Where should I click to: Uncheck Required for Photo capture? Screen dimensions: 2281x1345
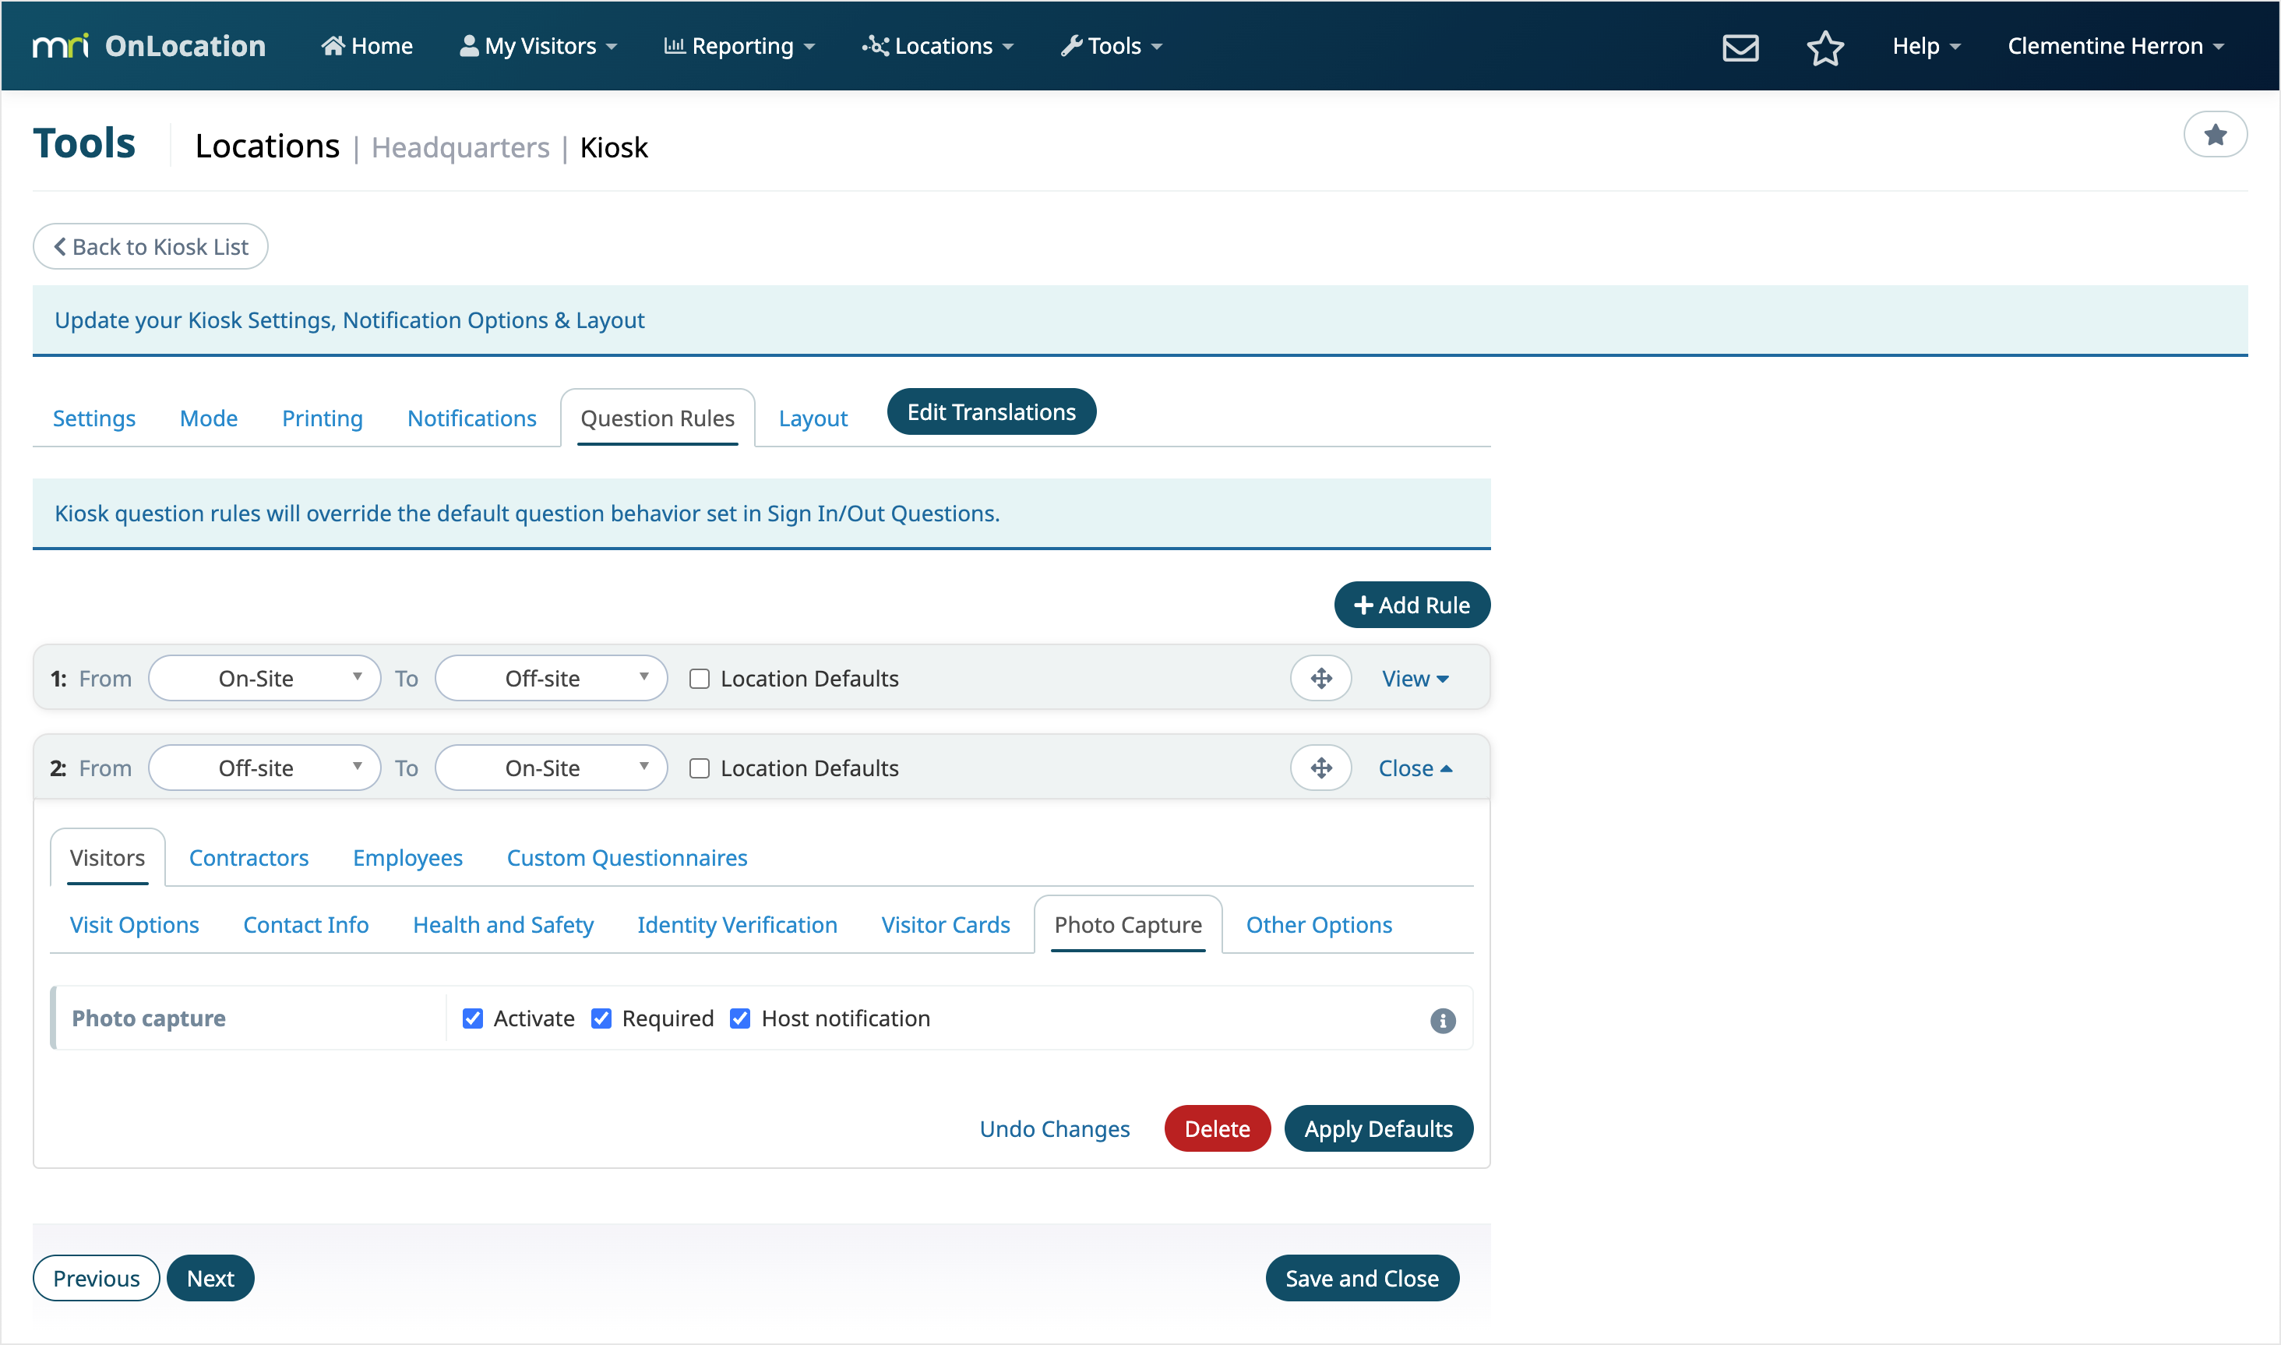pos(601,1018)
